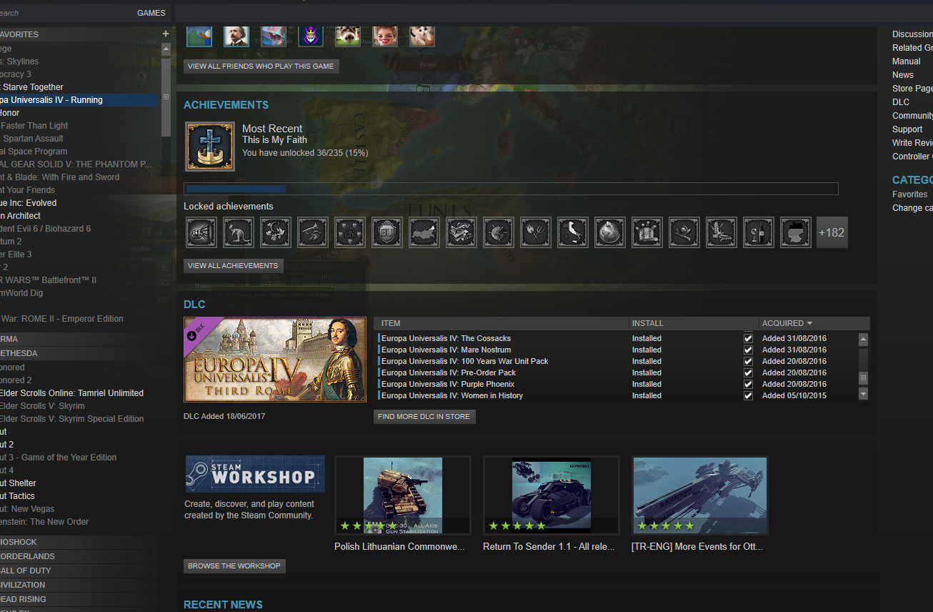Viewport: 933px width, 612px height.
Task: Open Favorites under Categories in sidebar
Action: click(910, 194)
